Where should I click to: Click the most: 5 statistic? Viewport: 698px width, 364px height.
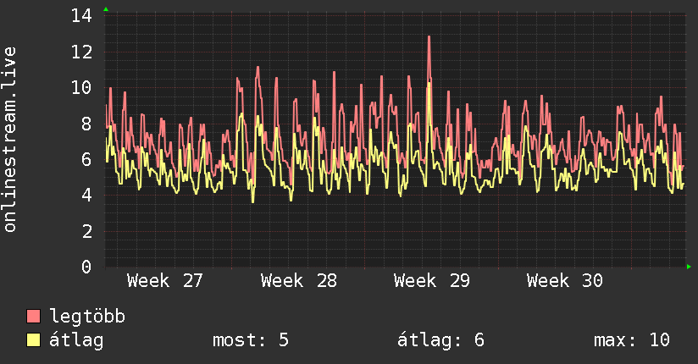251,340
